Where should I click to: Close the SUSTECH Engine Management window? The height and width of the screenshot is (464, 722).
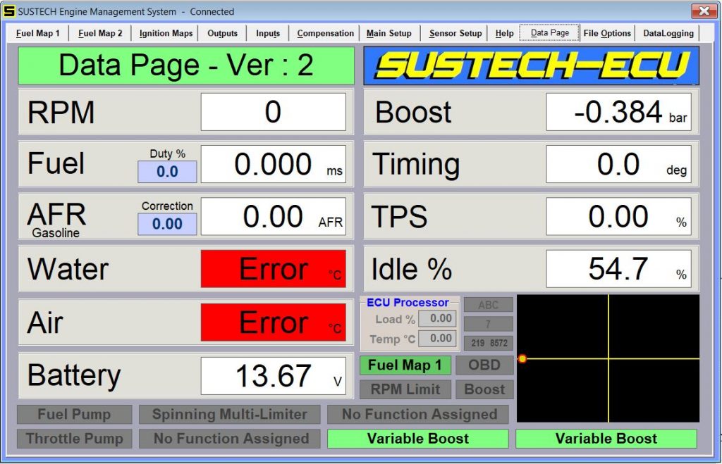coord(702,11)
